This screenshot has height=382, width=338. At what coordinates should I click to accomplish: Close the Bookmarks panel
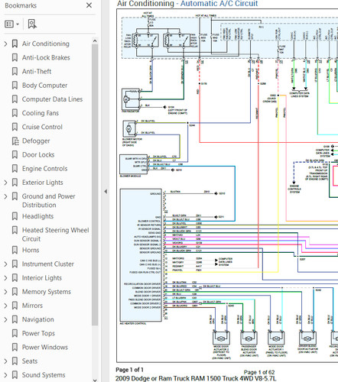(x=89, y=5)
